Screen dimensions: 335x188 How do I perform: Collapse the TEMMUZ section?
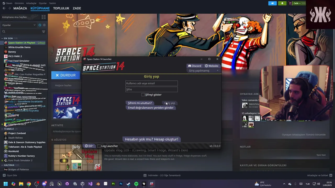click(2, 129)
